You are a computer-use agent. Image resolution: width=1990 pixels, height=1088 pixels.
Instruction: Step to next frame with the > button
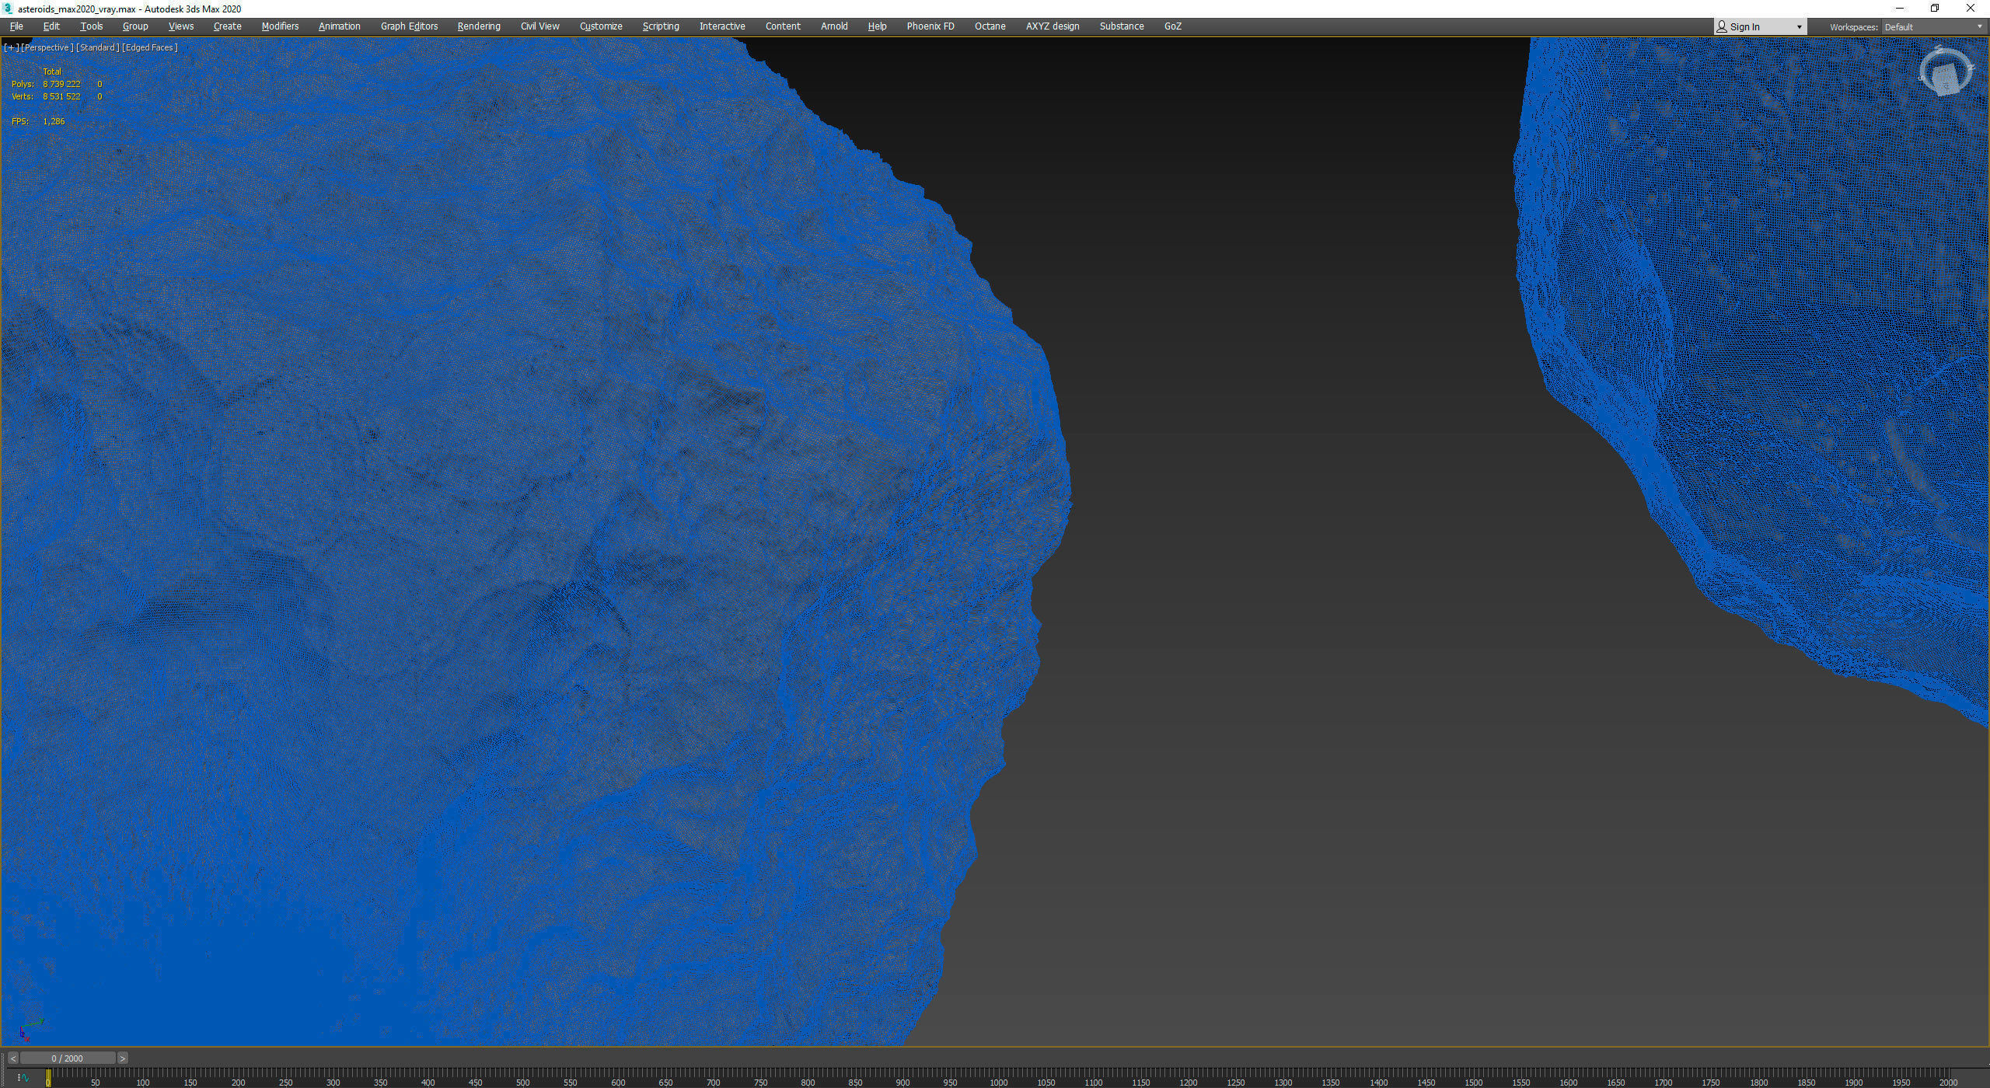click(x=122, y=1058)
